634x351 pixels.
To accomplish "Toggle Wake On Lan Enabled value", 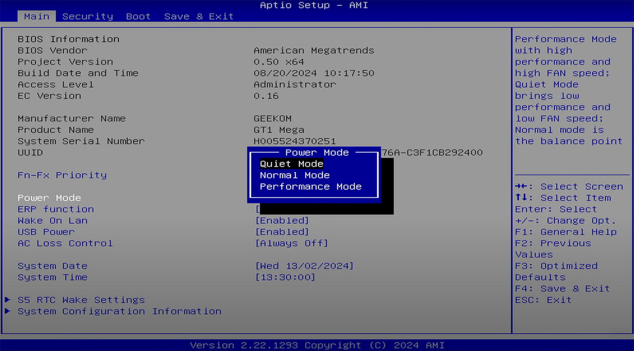I will tap(282, 221).
